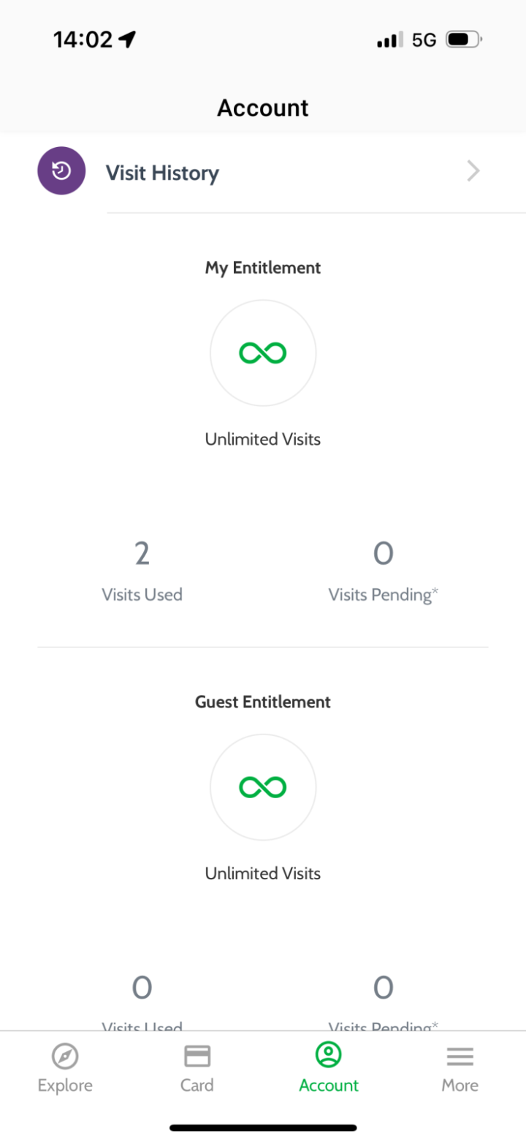Select the More tab label
526x1142 pixels.
(460, 1085)
